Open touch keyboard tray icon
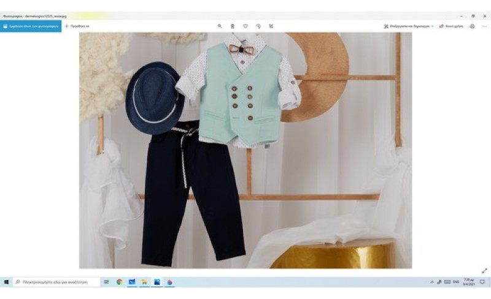This screenshot has height=299, width=491. click(x=447, y=282)
